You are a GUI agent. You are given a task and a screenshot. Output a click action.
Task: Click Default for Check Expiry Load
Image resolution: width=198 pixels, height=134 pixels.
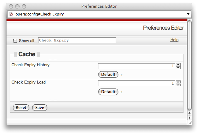[108, 92]
